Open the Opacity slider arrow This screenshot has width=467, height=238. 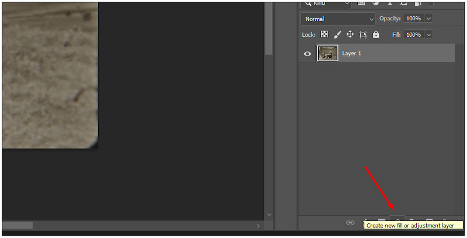[x=428, y=18]
